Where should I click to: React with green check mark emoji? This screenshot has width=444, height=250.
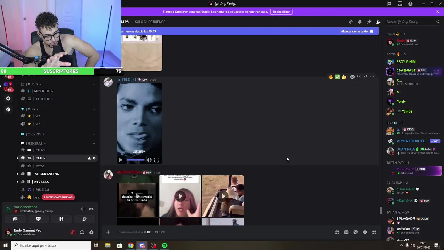pyautogui.click(x=337, y=77)
